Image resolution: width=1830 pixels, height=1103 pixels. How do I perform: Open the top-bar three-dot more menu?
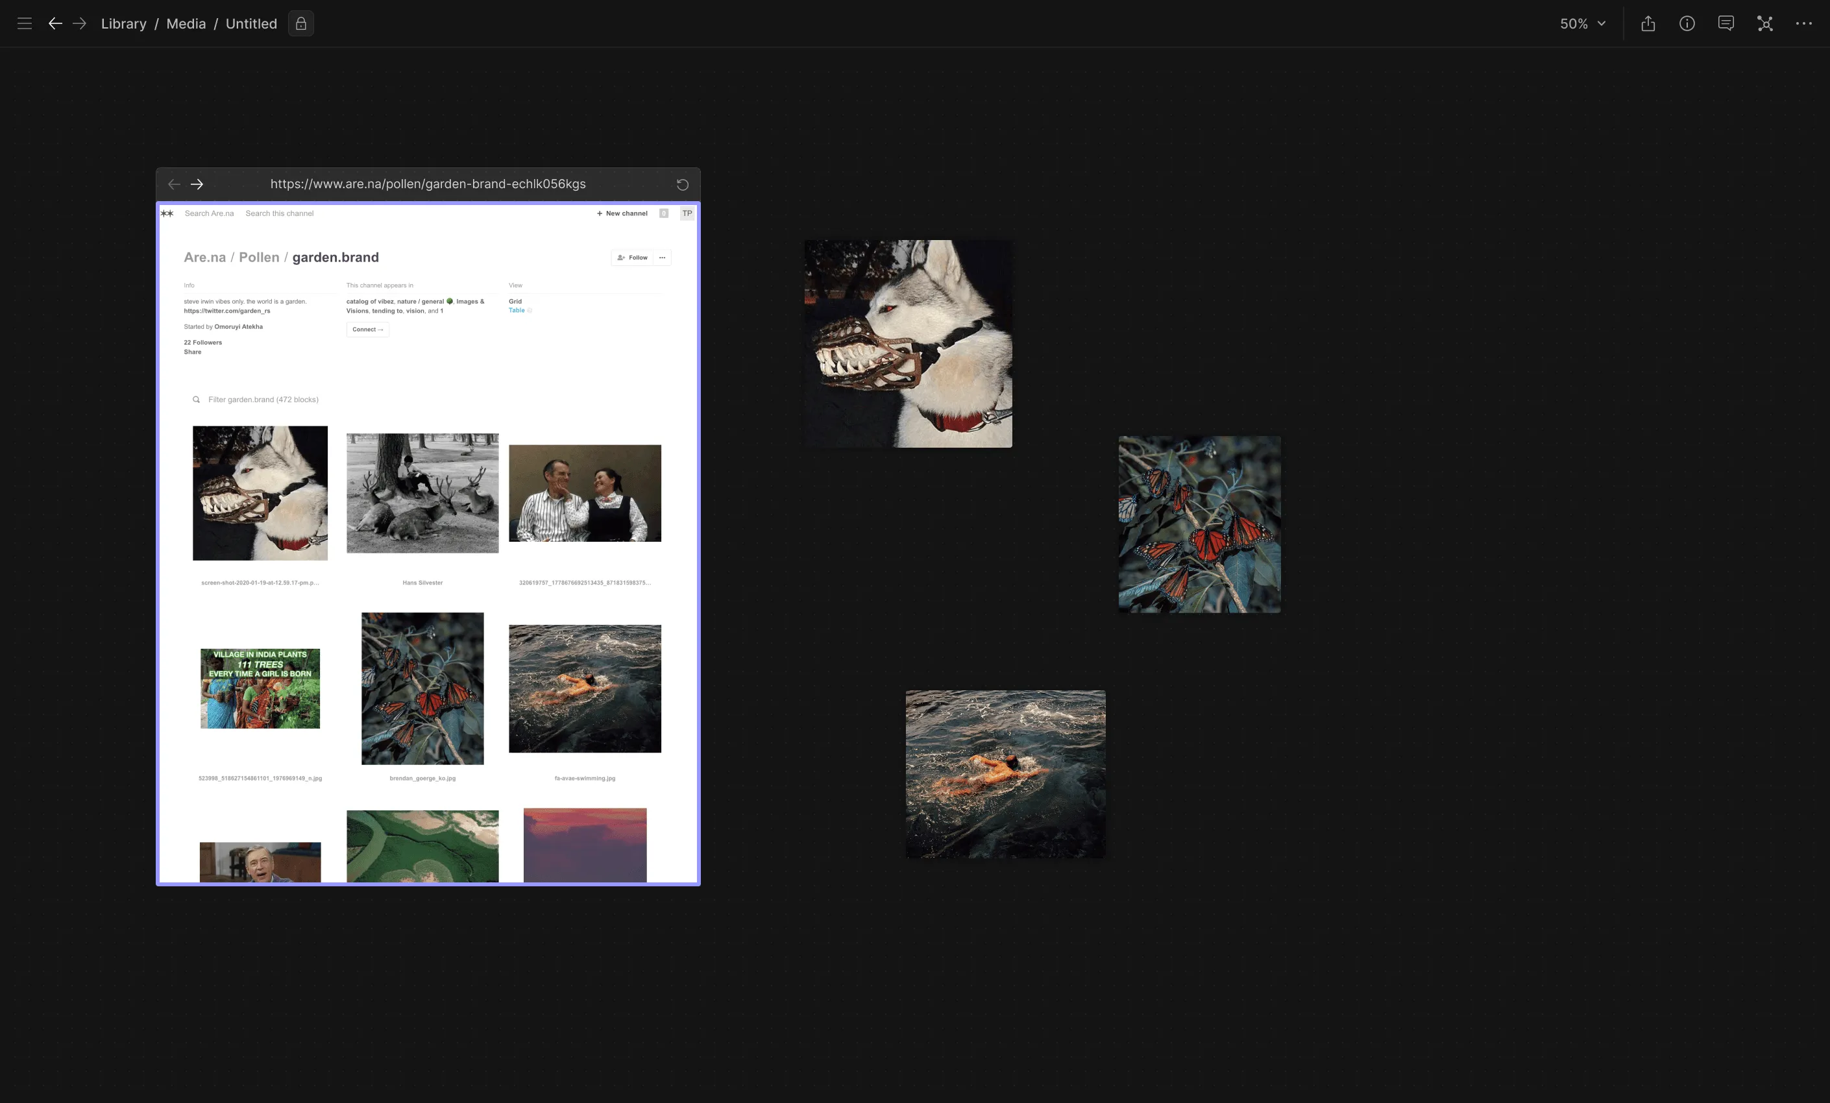click(1804, 24)
